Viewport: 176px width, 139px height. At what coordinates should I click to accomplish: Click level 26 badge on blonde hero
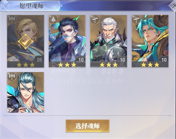[39, 60]
